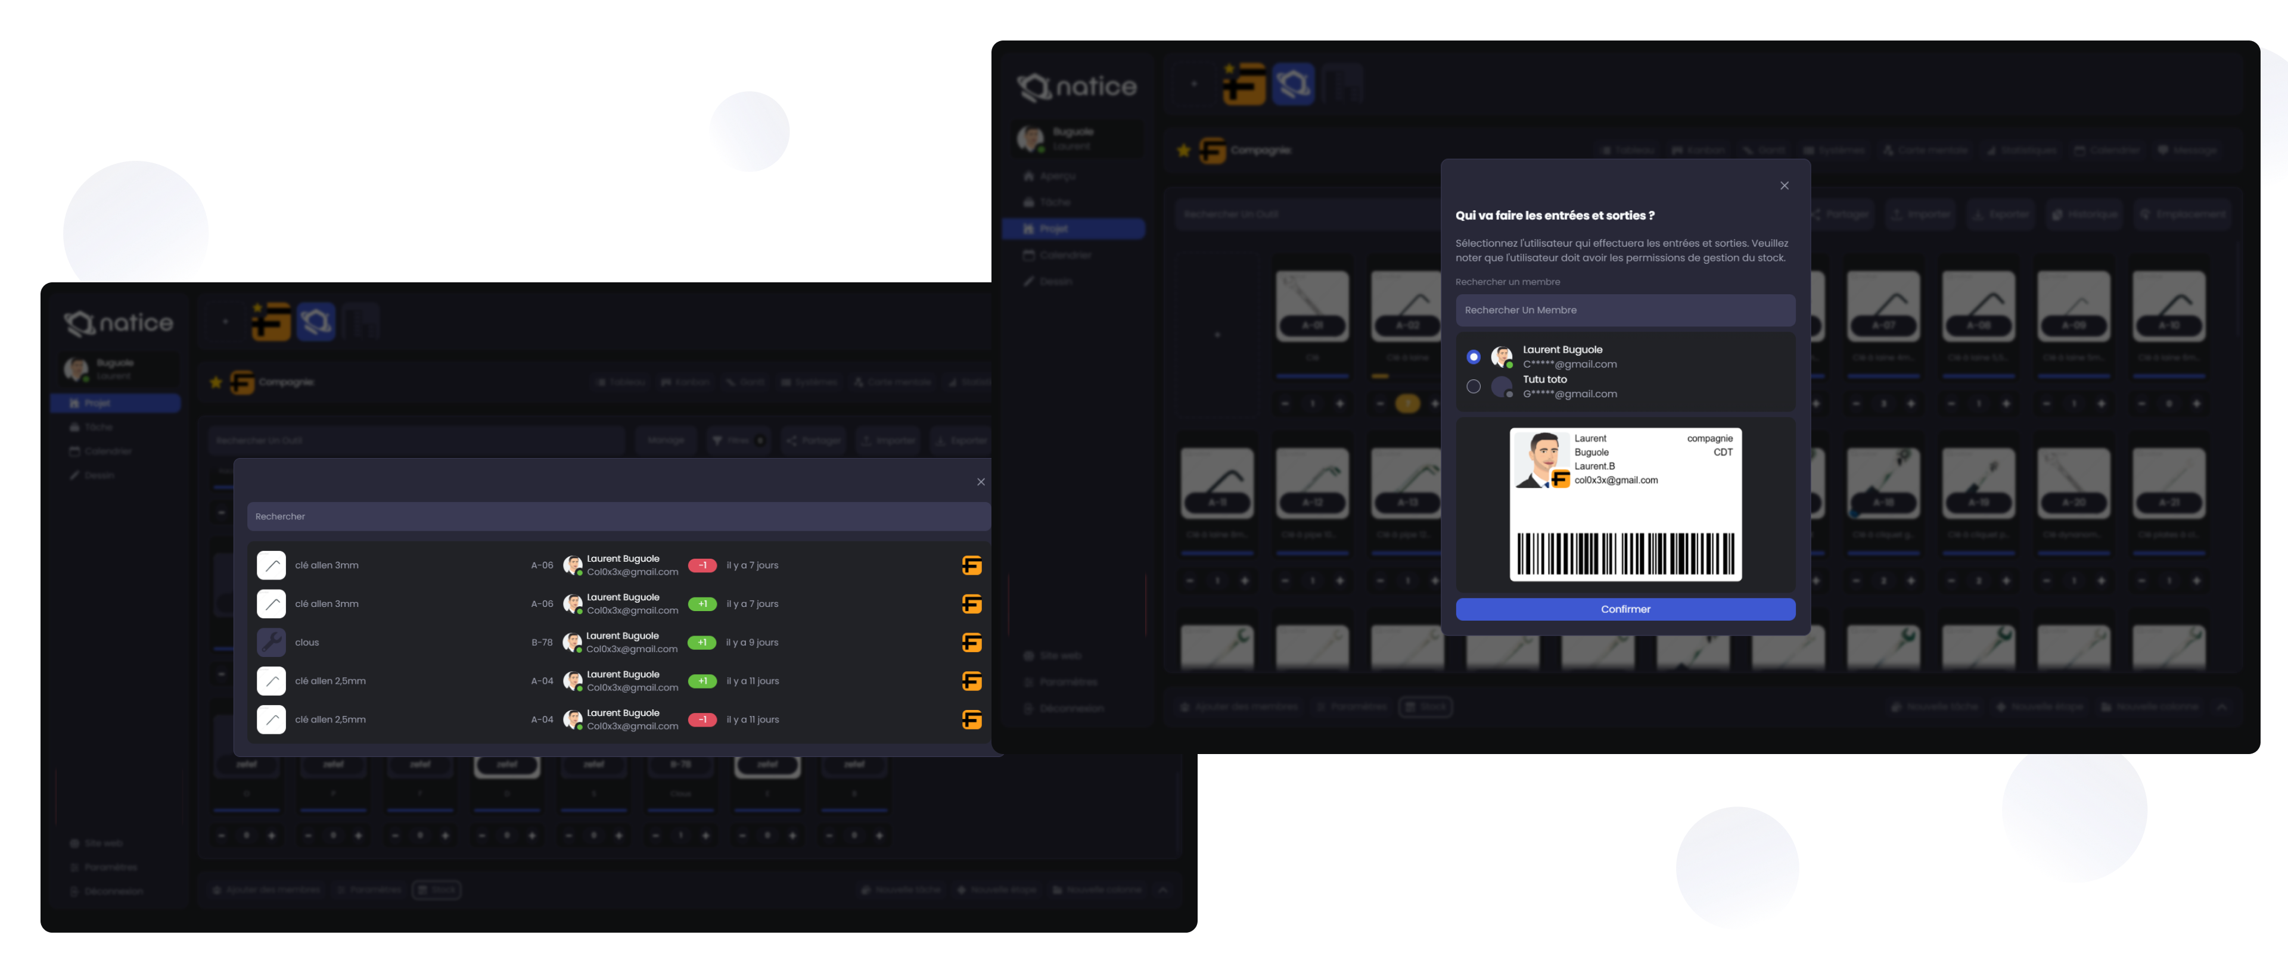This screenshot has height=978, width=2288.
Task: Toggle favorite star beside Compagnie behind member dialog
Action: coord(1183,151)
